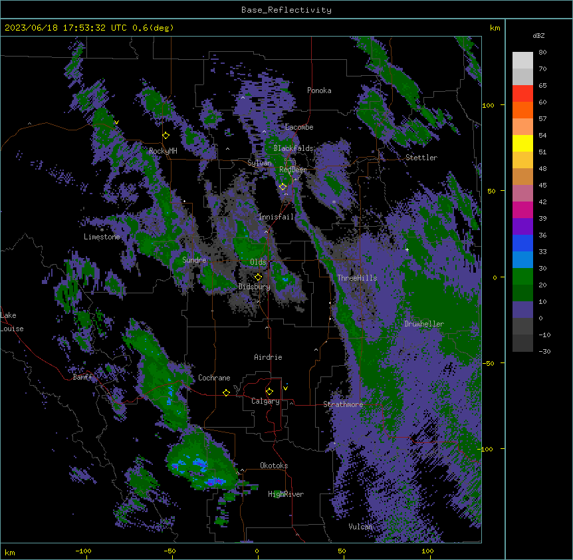The image size is (573, 560).
Task: Click the Cochrane city label
Action: pos(214,378)
